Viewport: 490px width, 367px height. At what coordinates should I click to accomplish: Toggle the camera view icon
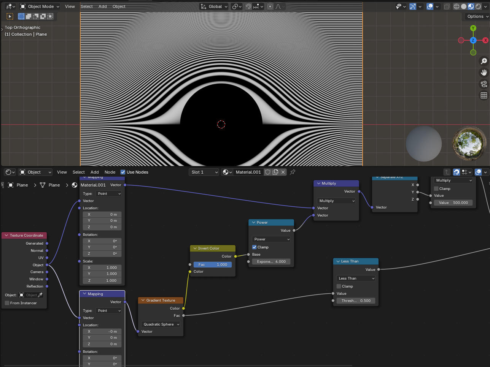(x=484, y=84)
